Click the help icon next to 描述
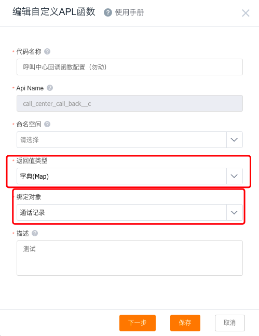The height and width of the screenshot is (336, 259). click(x=35, y=233)
